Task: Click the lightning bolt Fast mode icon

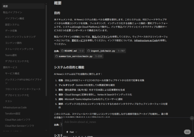Action: pyautogui.click(x=67, y=132)
